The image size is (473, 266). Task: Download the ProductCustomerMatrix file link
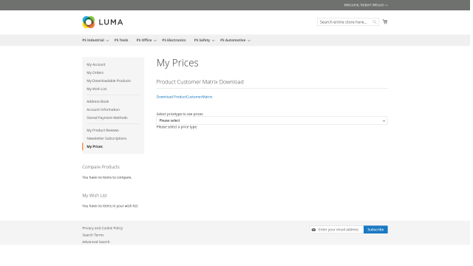[x=184, y=97]
